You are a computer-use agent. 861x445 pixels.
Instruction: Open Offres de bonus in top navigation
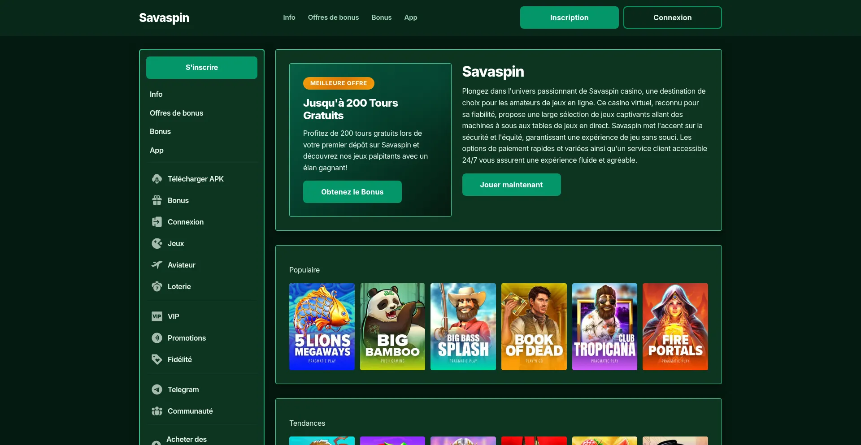click(x=333, y=17)
